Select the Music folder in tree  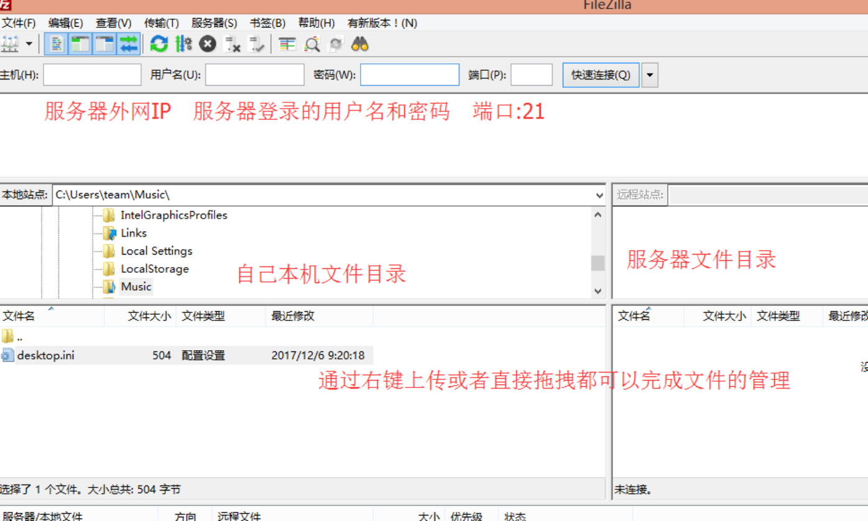click(136, 286)
